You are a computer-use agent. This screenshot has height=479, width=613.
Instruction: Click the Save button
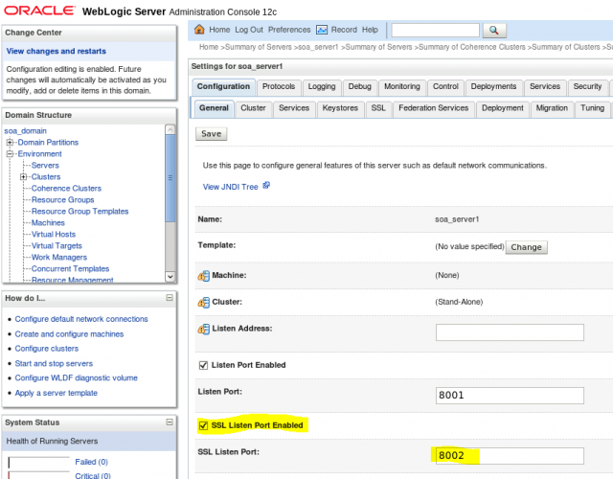coord(211,134)
